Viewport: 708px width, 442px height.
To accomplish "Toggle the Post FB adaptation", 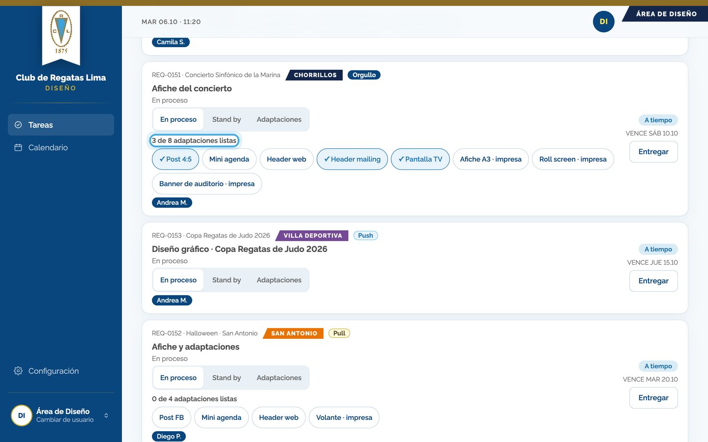I will pos(172,417).
